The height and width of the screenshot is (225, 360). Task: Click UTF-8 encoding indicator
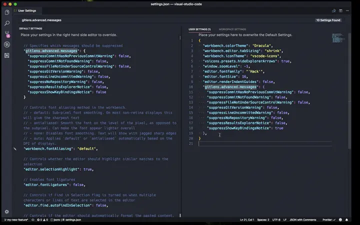click(x=276, y=219)
